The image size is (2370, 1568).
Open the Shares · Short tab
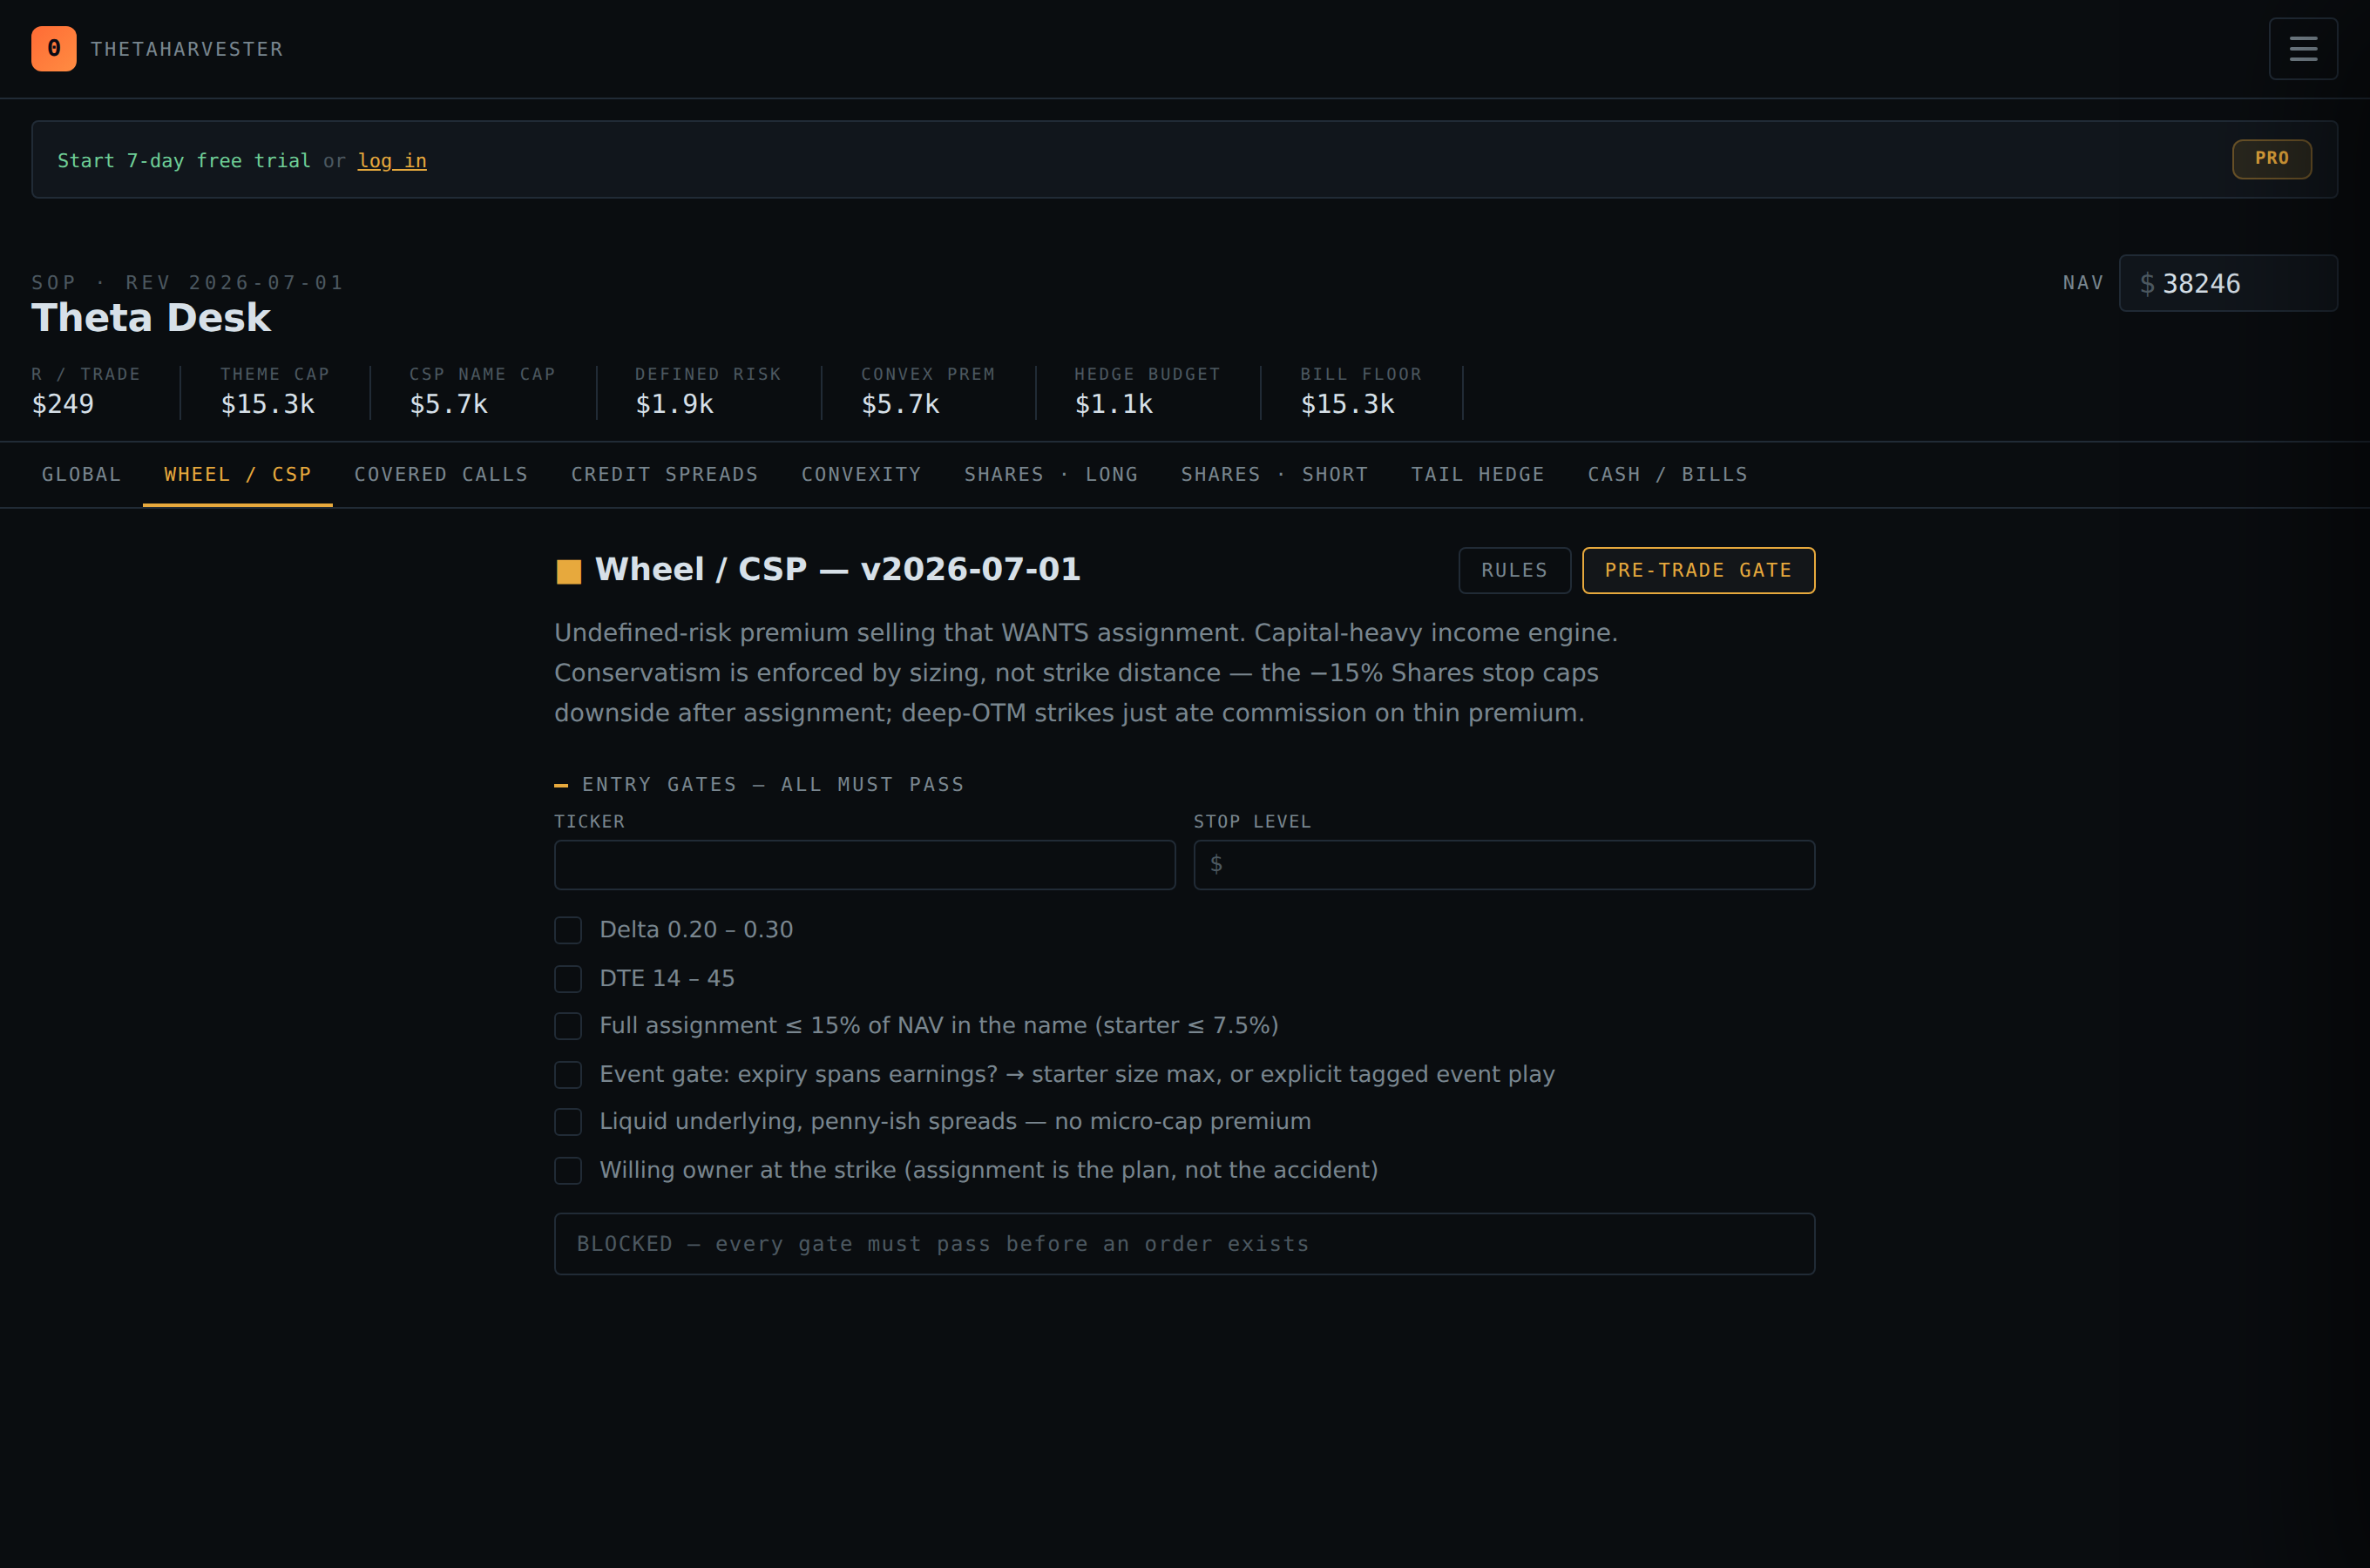click(1274, 475)
